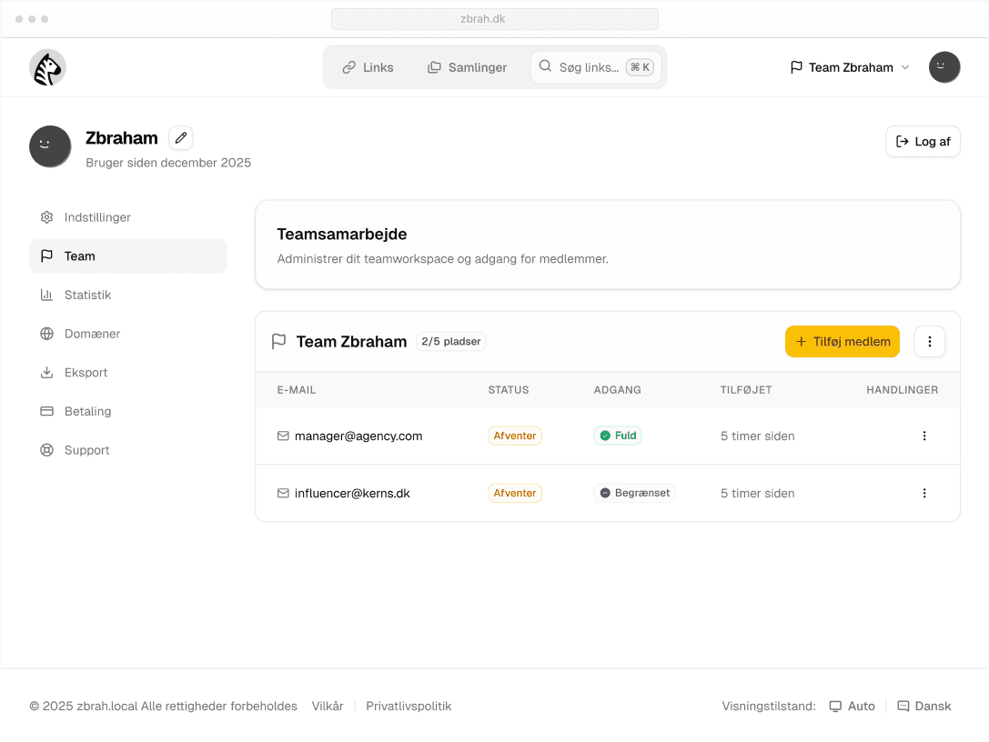
Task: Open Statistik in the sidebar
Action: click(87, 296)
